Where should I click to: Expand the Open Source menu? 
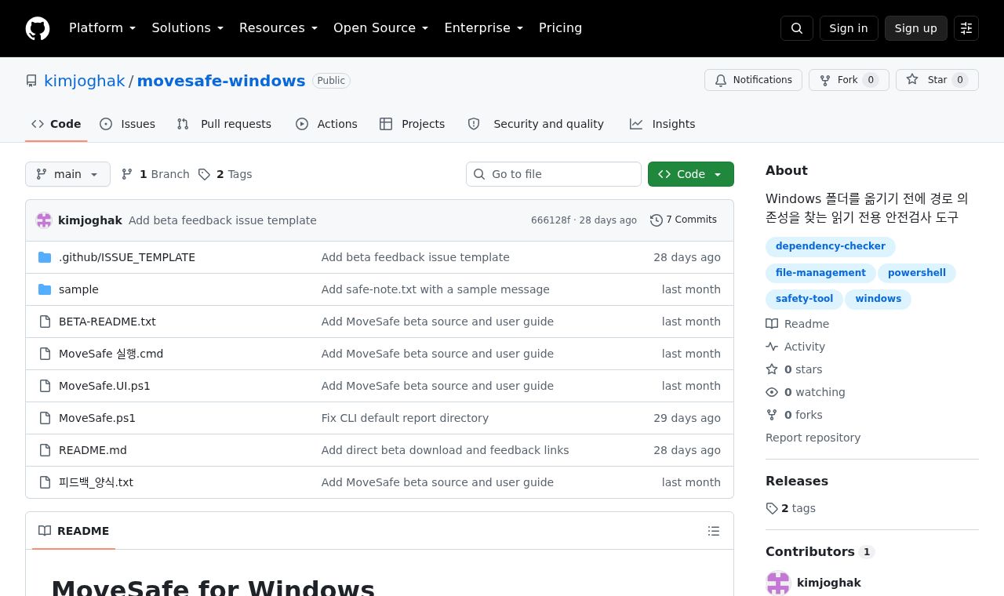coord(381,28)
